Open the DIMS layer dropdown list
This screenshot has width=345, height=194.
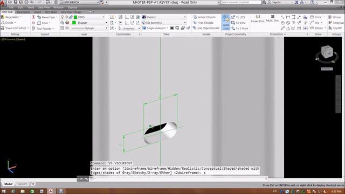[103, 17]
